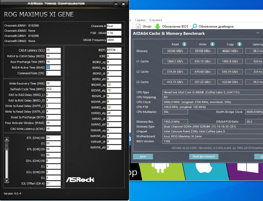Viewport: 263px width, 201px height.
Task: Click the CPU Clock value 5000.0 MHz
Action: point(213,102)
